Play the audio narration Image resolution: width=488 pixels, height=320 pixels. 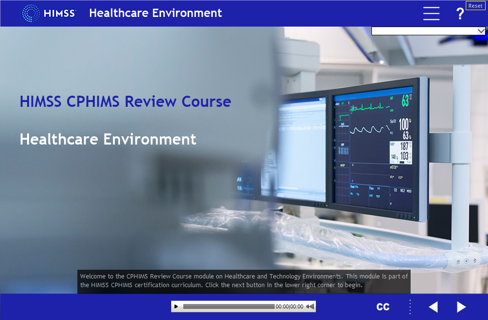(x=176, y=306)
